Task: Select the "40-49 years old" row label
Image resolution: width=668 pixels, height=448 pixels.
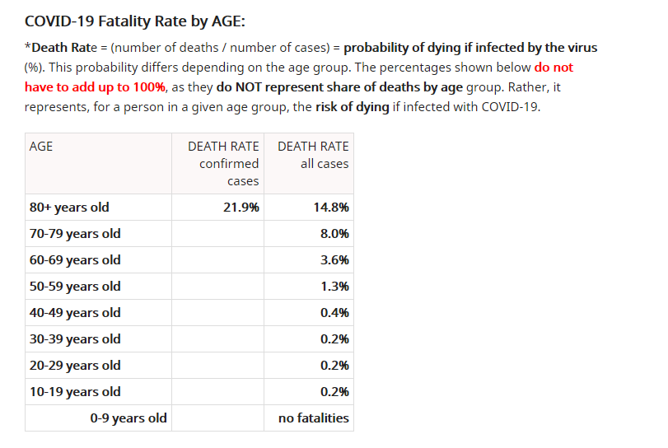Action: click(x=75, y=313)
